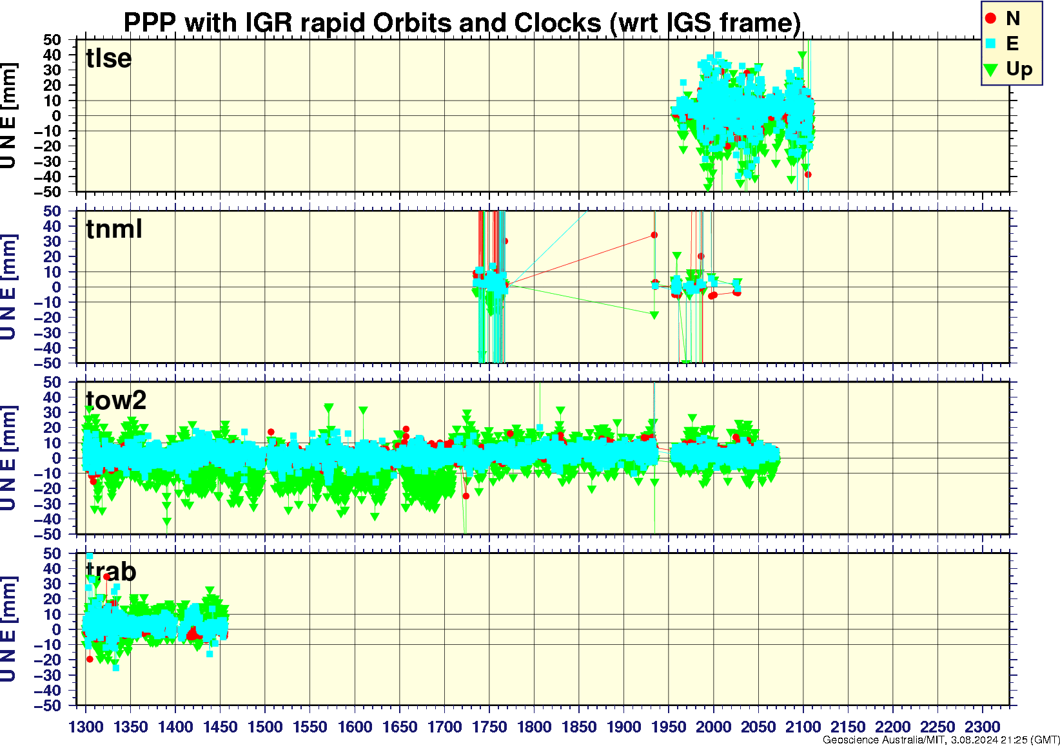Click x-axis tick label 1850

(579, 727)
